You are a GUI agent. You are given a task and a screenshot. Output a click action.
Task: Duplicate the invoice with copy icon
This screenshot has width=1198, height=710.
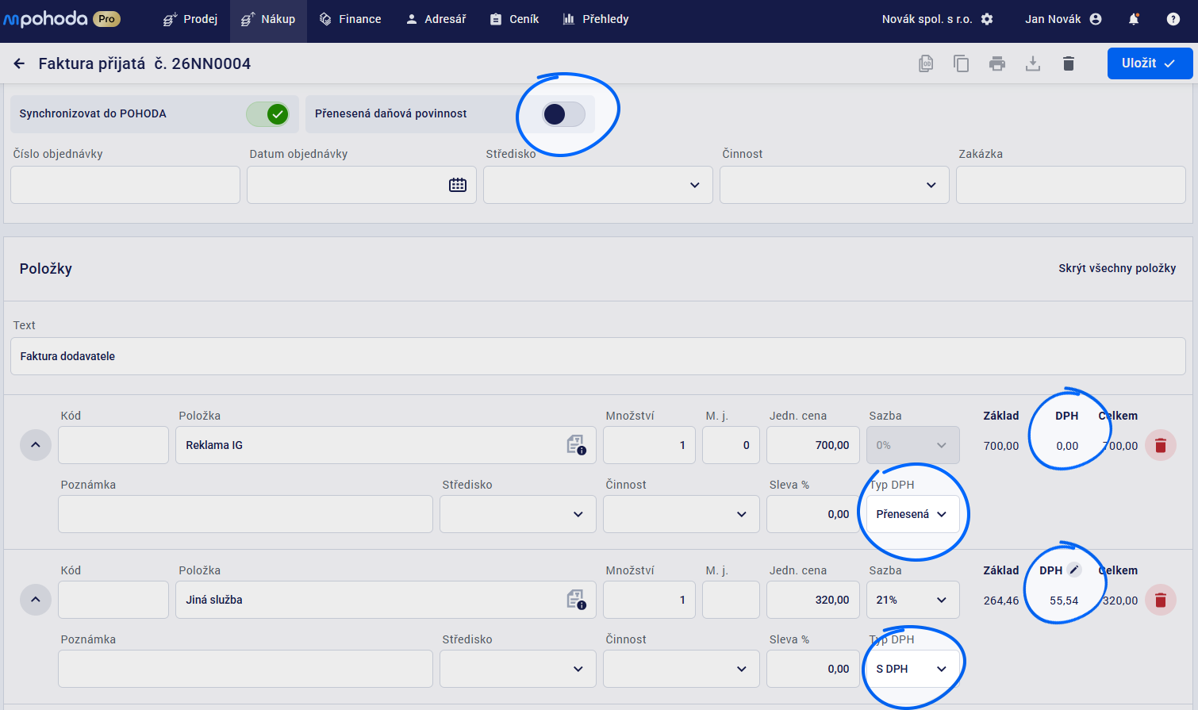[x=962, y=63]
